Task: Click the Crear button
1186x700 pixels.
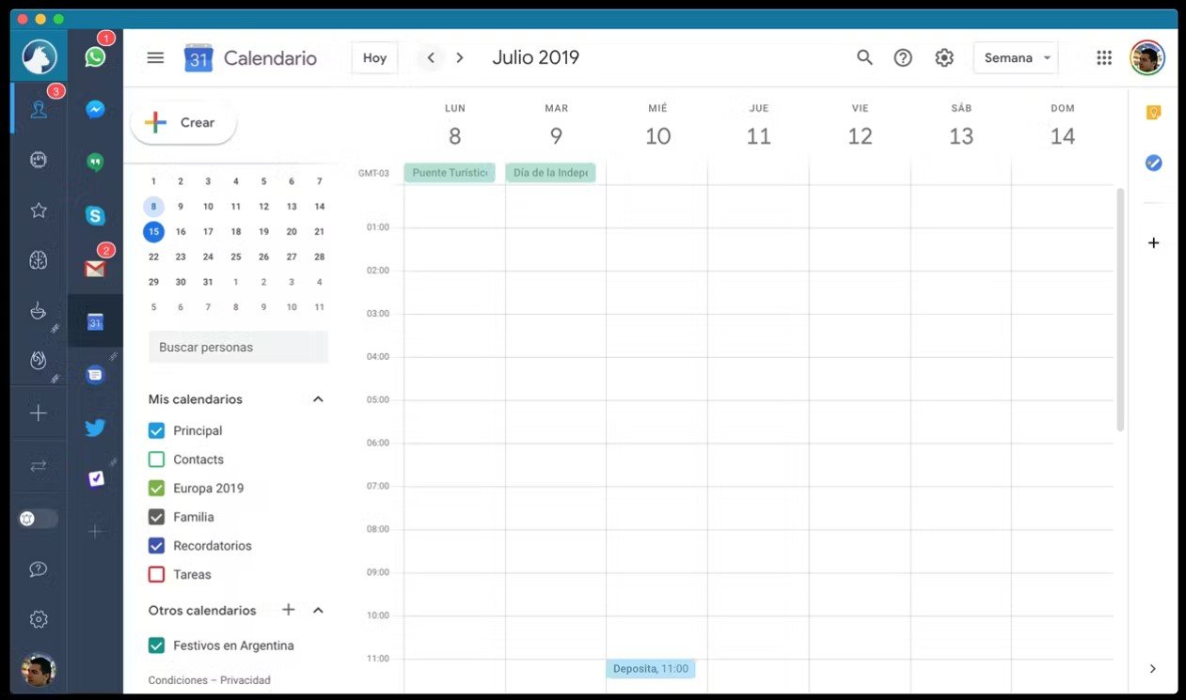Action: (183, 123)
